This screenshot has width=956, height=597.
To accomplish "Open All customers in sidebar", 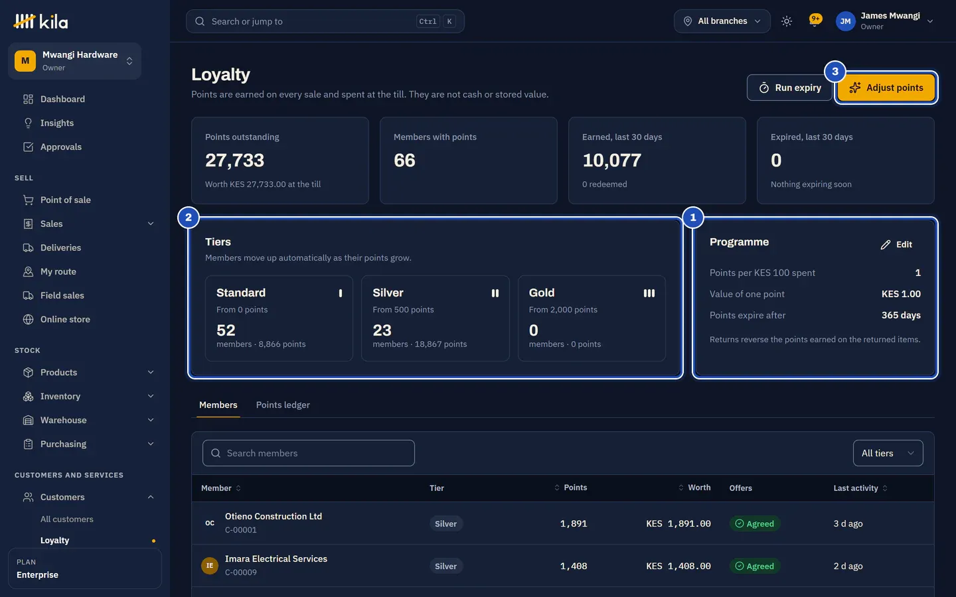I will click(x=67, y=519).
